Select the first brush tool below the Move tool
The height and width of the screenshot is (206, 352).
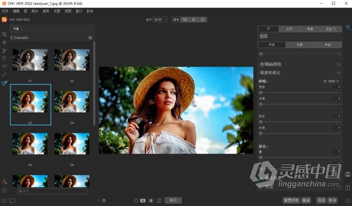4,51
